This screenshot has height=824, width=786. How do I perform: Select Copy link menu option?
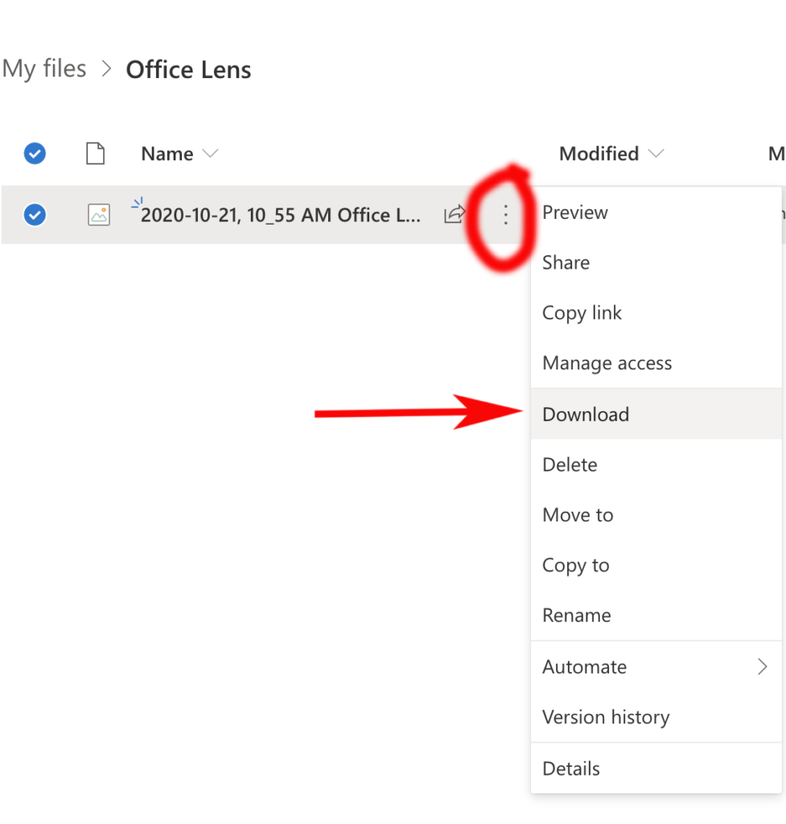582,313
